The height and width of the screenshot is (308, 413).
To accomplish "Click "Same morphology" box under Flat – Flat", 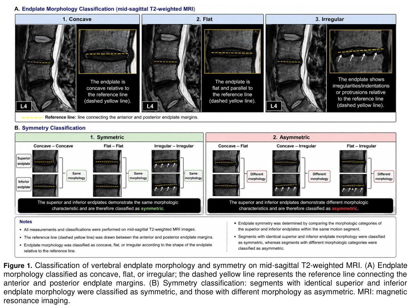I will click(138, 176).
